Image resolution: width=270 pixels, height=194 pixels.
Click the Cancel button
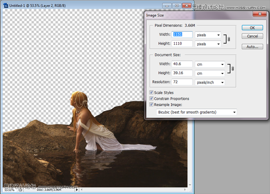point(252,36)
